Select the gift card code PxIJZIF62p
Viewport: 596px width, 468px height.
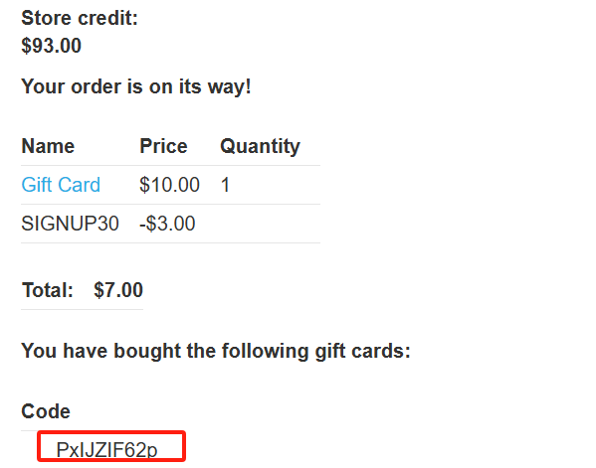tap(106, 450)
